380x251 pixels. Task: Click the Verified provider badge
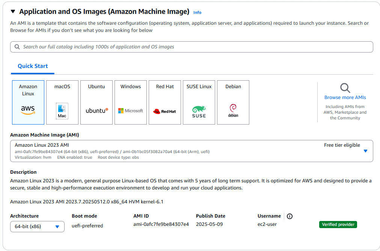pyautogui.click(x=338, y=224)
